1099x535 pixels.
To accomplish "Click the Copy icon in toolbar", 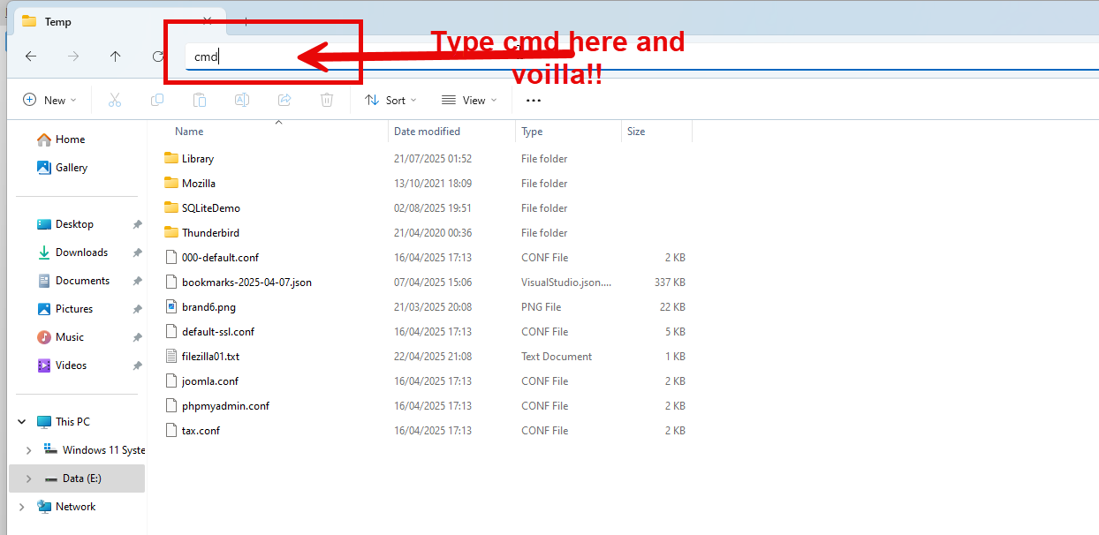I will pos(157,101).
